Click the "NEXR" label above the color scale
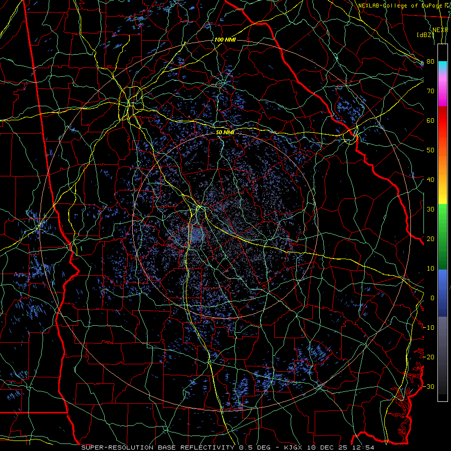451x451 pixels. click(x=440, y=30)
